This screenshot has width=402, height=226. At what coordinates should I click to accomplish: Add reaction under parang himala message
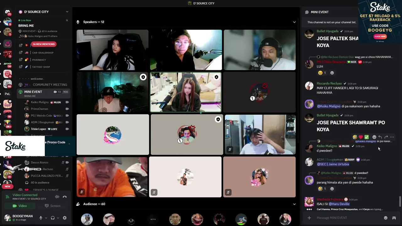click(332, 189)
